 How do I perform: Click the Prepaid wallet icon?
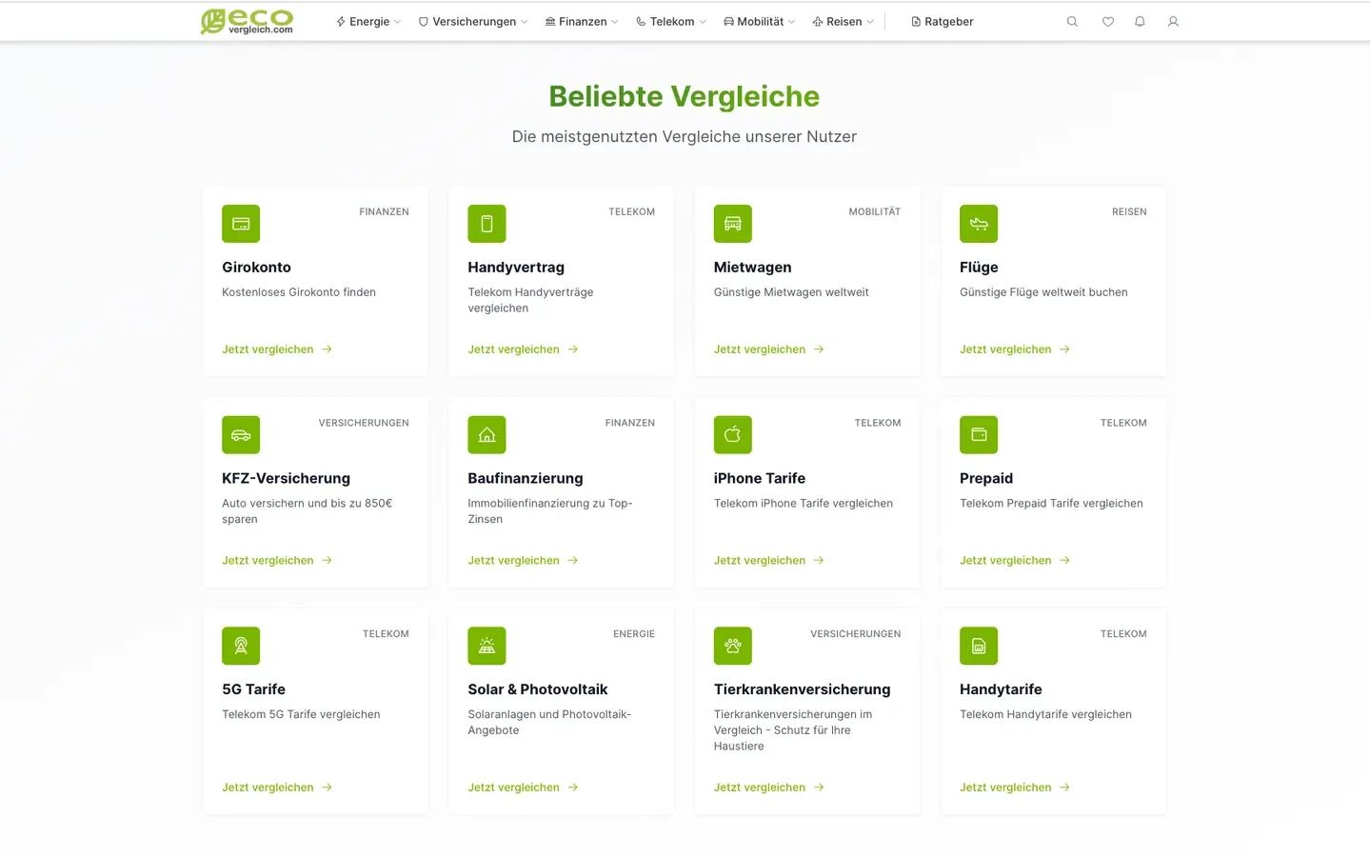(979, 435)
